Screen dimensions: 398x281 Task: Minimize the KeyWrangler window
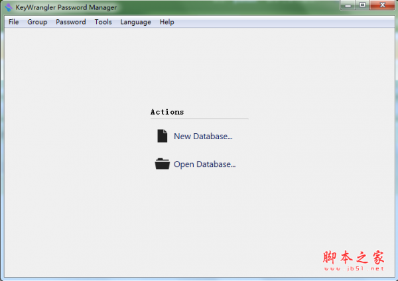click(348, 5)
